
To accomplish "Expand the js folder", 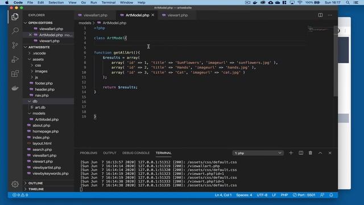I will pos(36,77).
